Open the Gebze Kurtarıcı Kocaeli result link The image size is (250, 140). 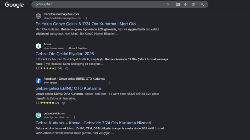tap(93, 123)
